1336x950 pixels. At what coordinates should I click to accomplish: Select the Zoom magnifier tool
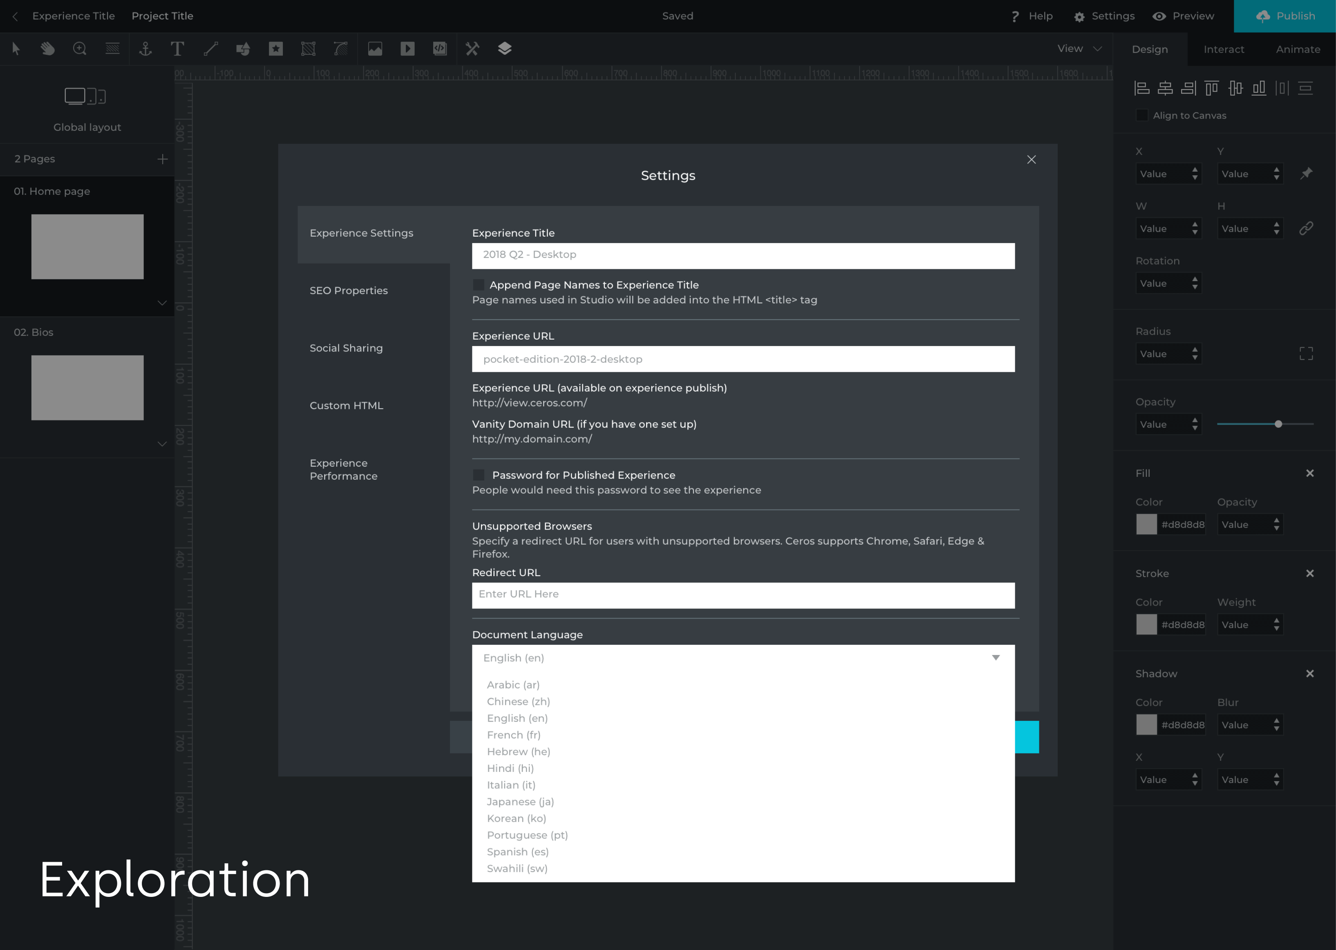click(80, 49)
